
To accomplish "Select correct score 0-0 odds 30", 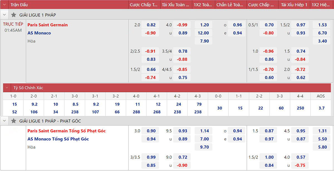I will [x=220, y=108].
